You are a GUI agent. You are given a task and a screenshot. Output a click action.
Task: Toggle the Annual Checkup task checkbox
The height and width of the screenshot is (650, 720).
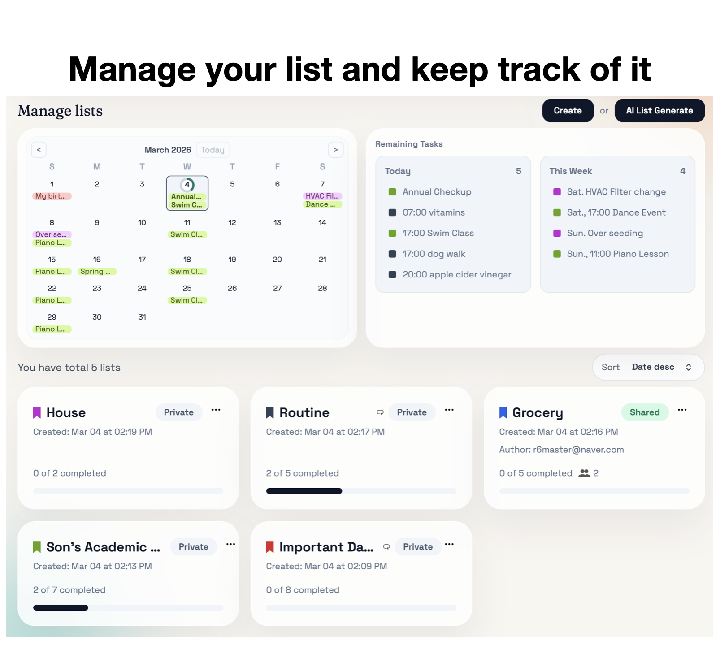pos(392,191)
